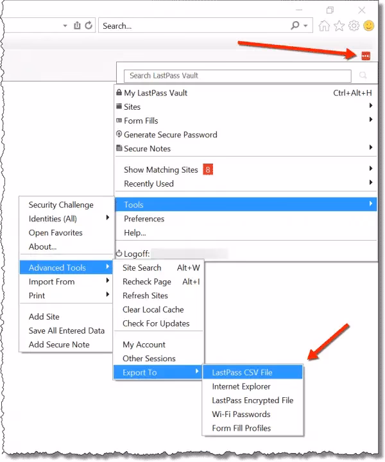
Task: Open the address bar dropdown arrow
Action: (65, 26)
